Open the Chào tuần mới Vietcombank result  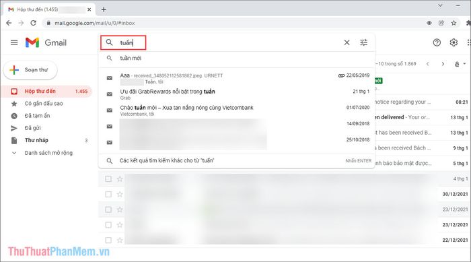[236, 110]
